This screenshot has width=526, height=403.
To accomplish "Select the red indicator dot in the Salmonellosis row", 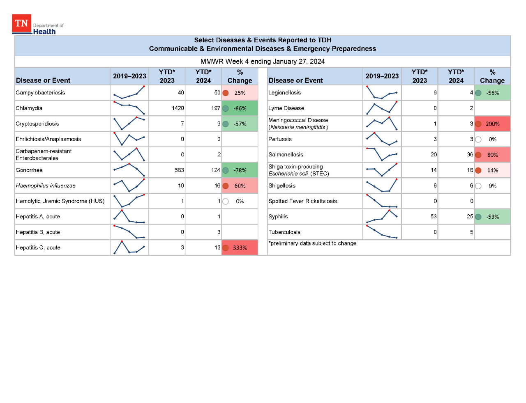I will point(478,155).
